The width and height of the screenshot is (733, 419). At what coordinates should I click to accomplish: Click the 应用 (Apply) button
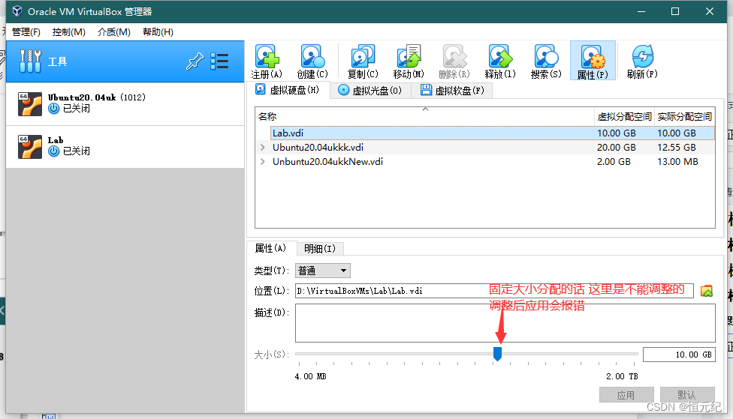pyautogui.click(x=626, y=395)
